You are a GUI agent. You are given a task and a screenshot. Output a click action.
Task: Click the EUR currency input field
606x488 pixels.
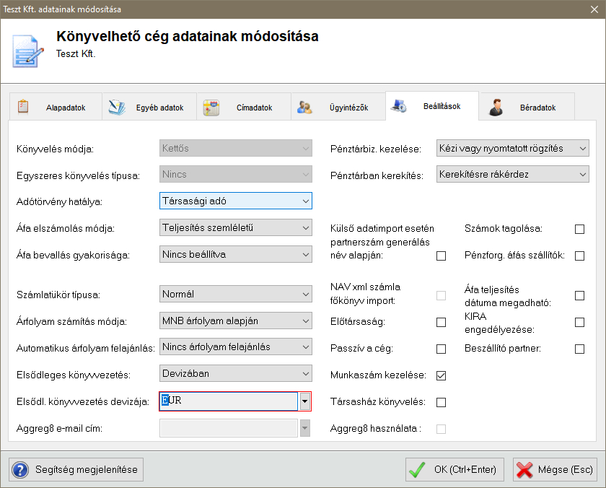coord(229,401)
